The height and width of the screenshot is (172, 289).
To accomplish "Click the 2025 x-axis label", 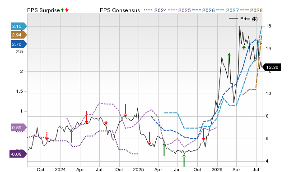I will point(139,169).
